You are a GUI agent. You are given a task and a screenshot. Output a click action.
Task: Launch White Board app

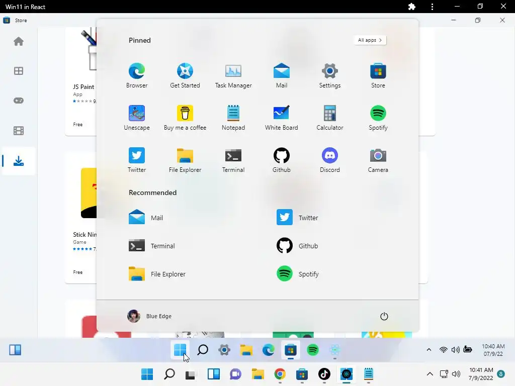(282, 118)
